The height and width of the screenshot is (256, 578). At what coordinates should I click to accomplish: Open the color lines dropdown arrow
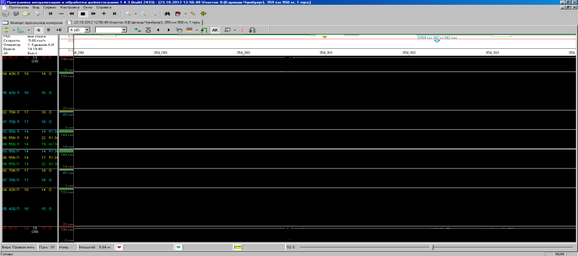point(197,29)
